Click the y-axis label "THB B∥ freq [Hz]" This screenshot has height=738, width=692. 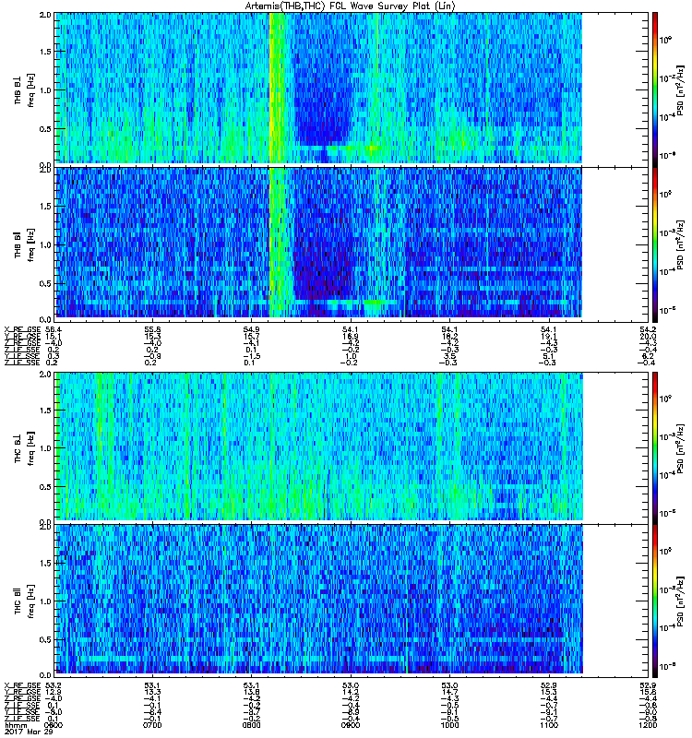coord(25,244)
